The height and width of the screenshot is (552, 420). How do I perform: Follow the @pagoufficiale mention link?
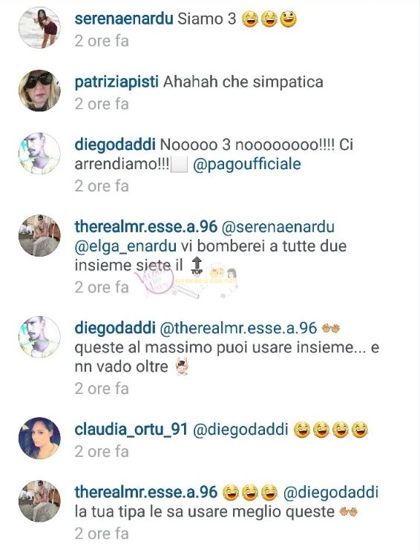click(x=247, y=165)
